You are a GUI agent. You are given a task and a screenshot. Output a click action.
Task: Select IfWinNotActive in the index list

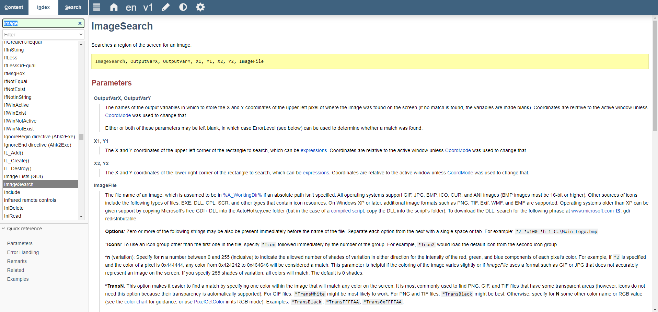(41, 121)
